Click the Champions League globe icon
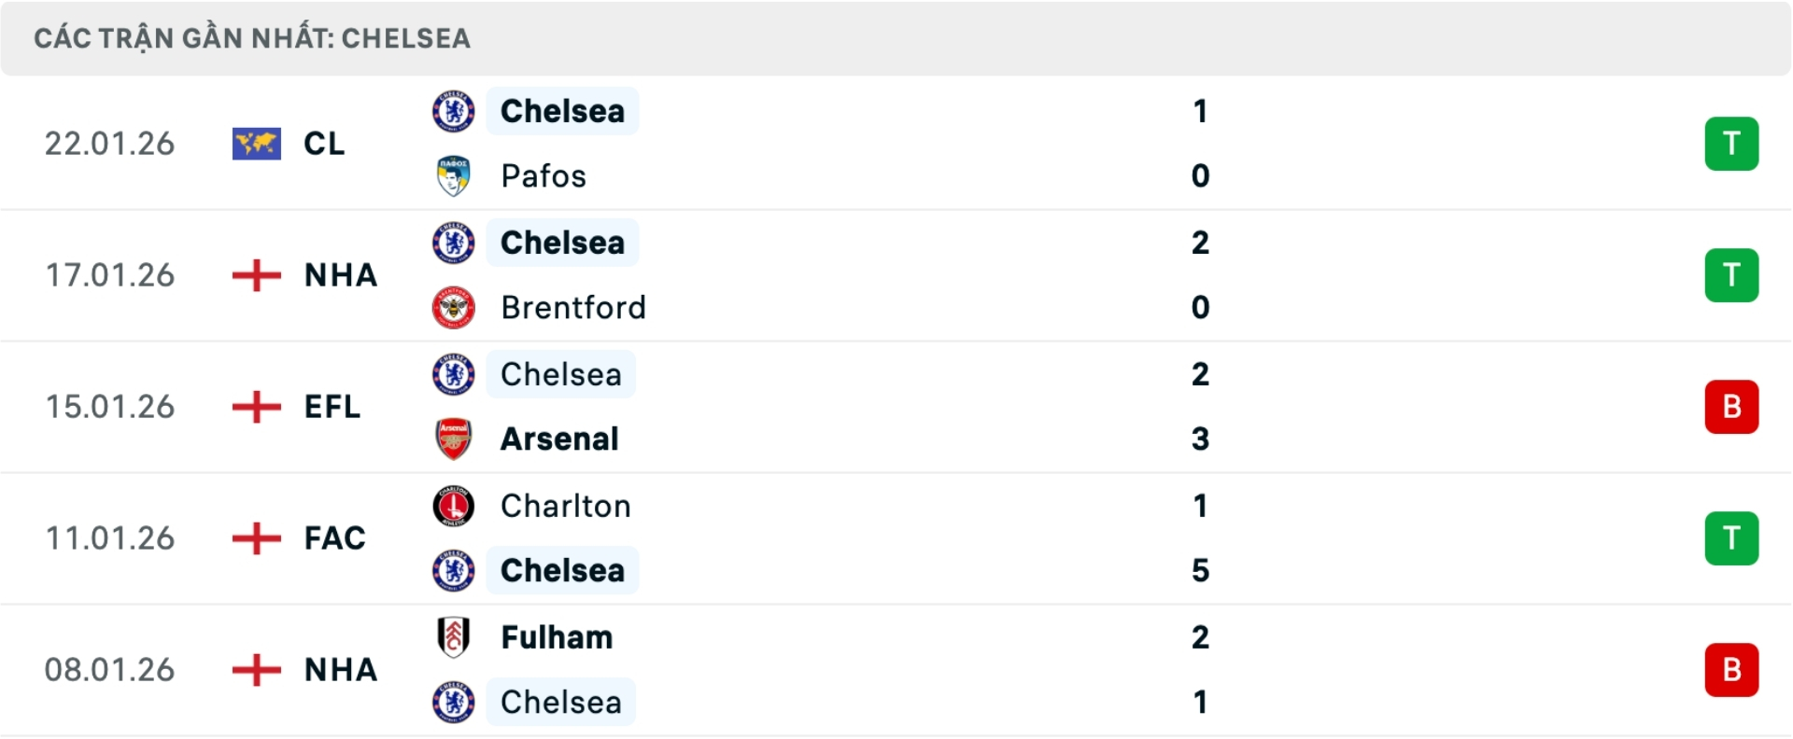 pyautogui.click(x=255, y=144)
